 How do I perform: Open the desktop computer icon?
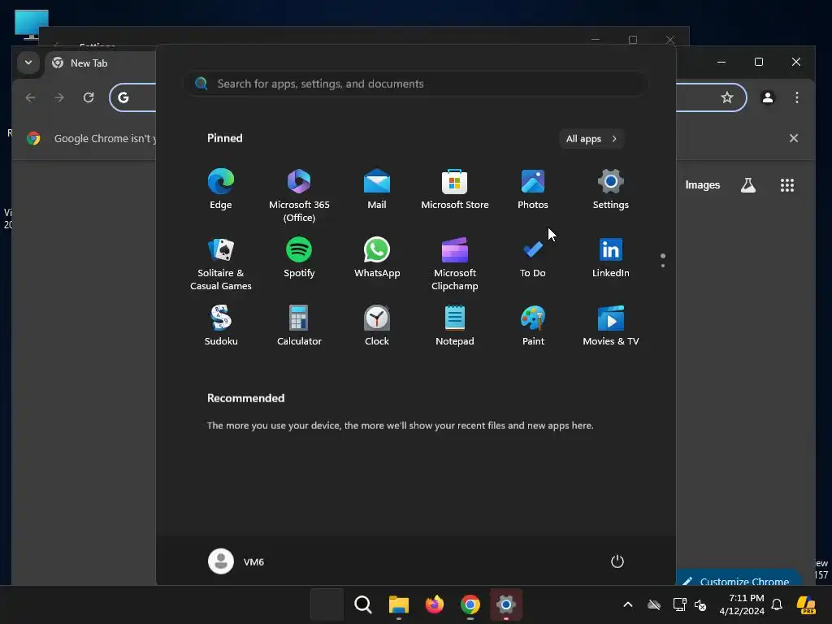click(32, 25)
